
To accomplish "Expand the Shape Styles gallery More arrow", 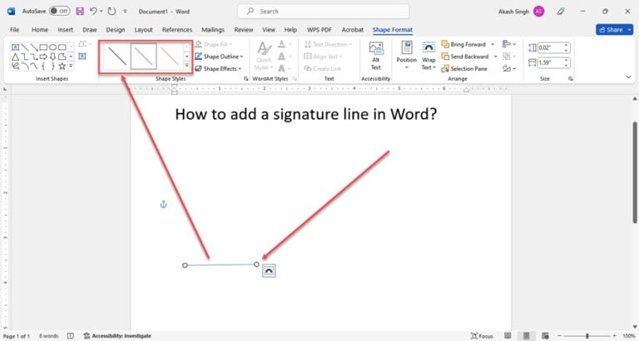I will pyautogui.click(x=187, y=65).
